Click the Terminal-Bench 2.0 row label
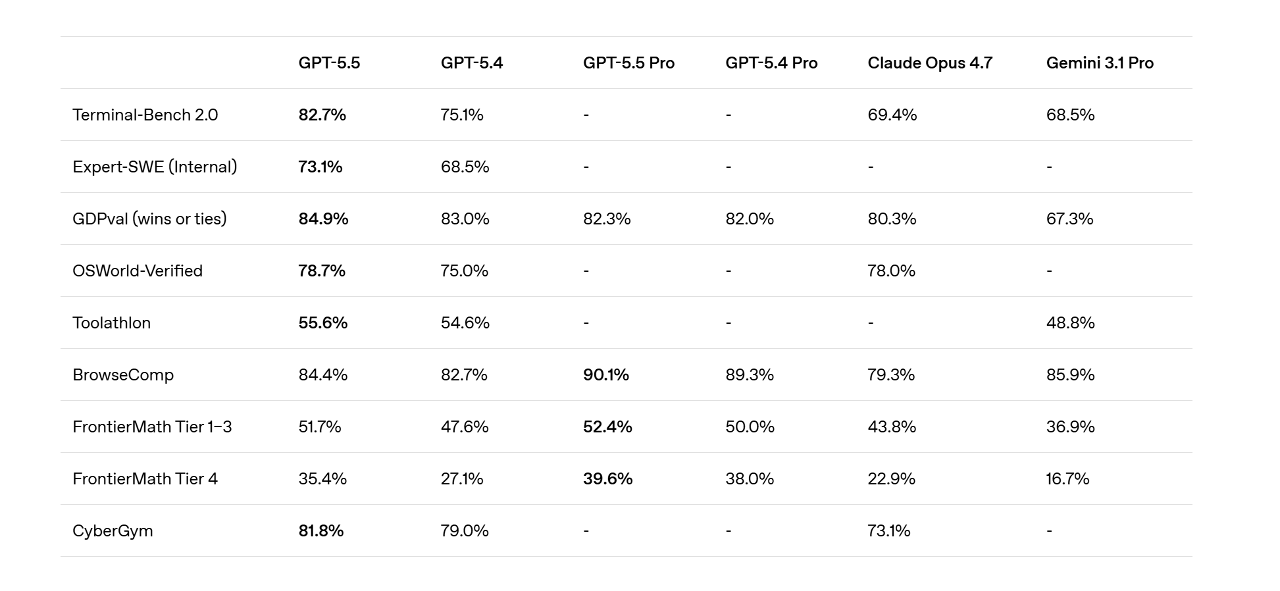This screenshot has width=1280, height=591. pos(145,115)
